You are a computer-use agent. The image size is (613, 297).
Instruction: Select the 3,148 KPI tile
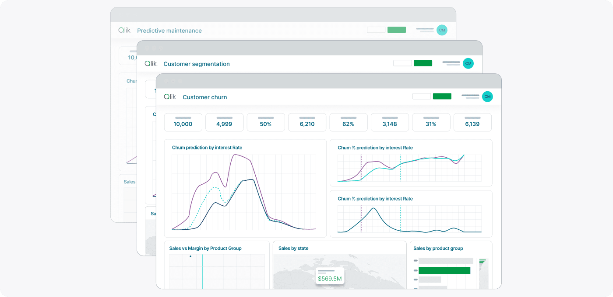(x=390, y=123)
